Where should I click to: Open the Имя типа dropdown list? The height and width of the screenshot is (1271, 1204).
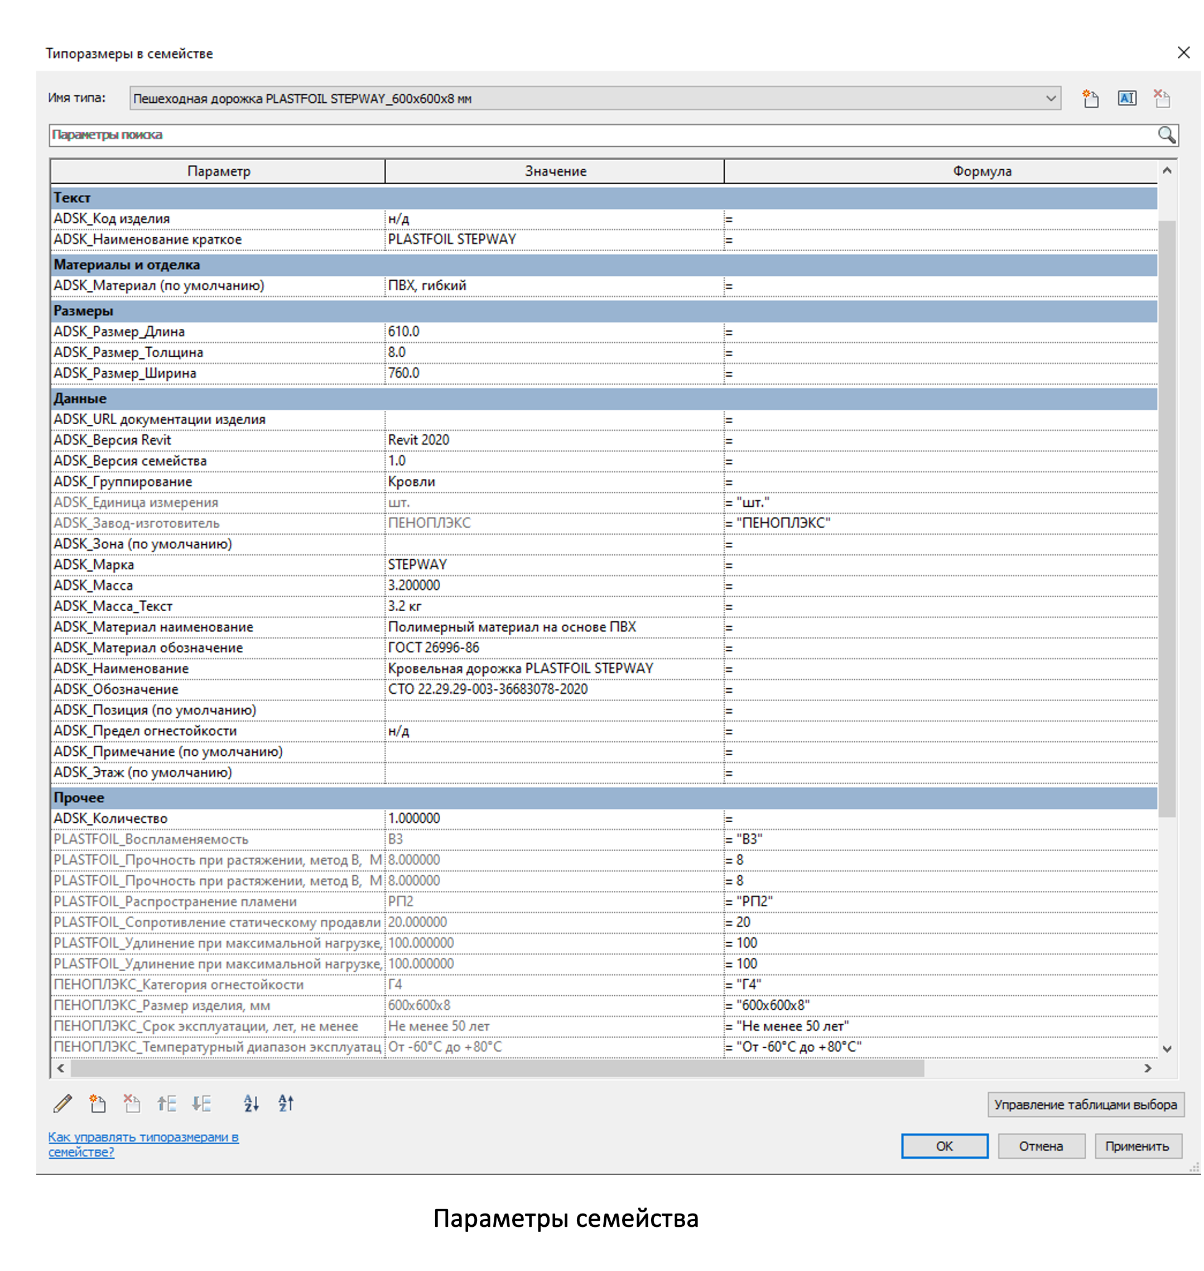(x=1051, y=98)
